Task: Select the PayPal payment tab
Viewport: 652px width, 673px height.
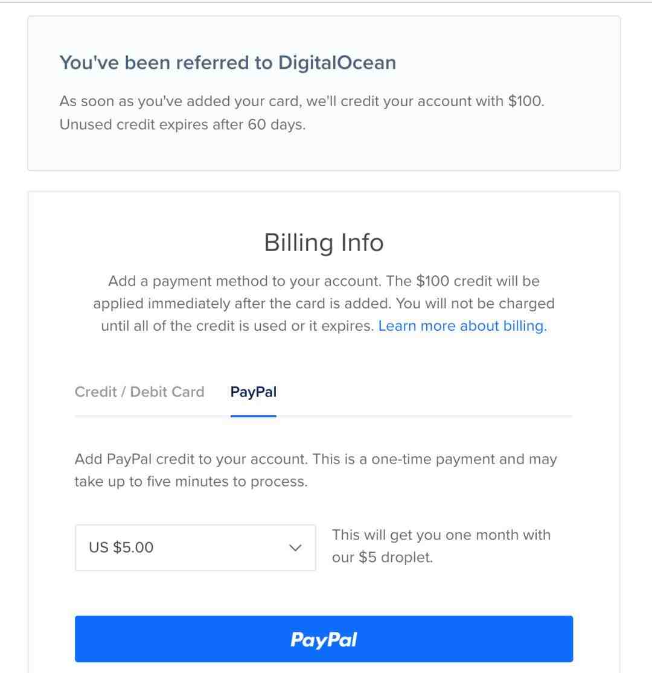Action: [x=253, y=392]
